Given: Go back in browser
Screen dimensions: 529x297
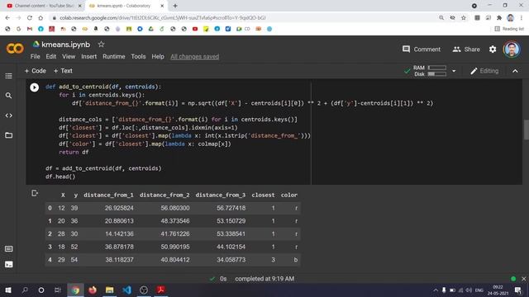Looking at the screenshot, I should 7,17.
